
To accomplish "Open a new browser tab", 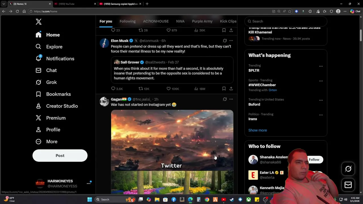I will (147, 4).
